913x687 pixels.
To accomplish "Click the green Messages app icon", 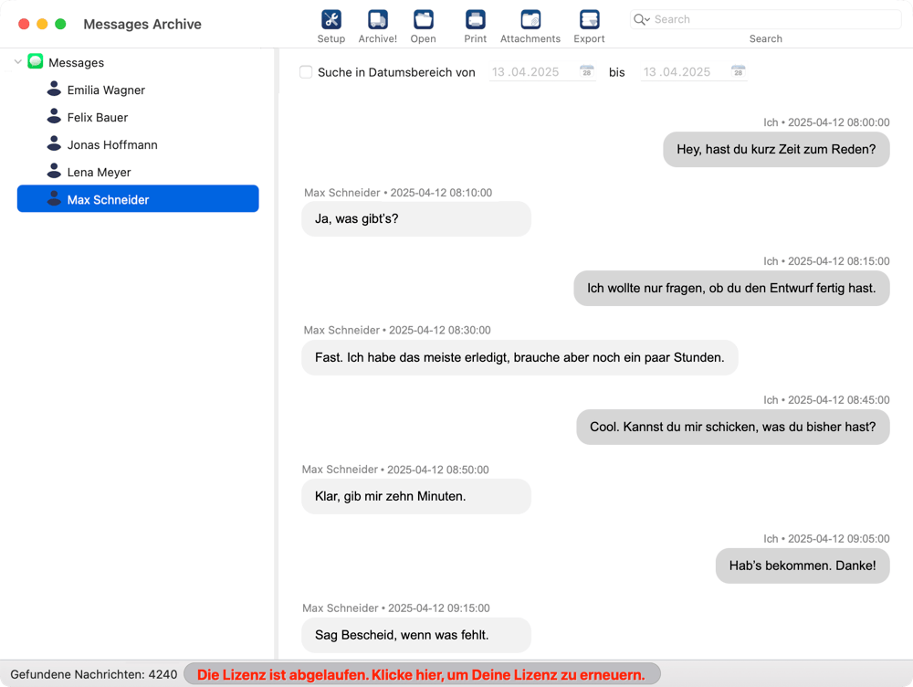I will pos(36,62).
